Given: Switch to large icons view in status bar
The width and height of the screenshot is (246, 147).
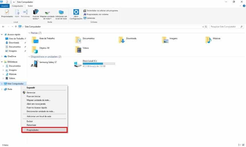Looking at the screenshot, I should 243,145.
